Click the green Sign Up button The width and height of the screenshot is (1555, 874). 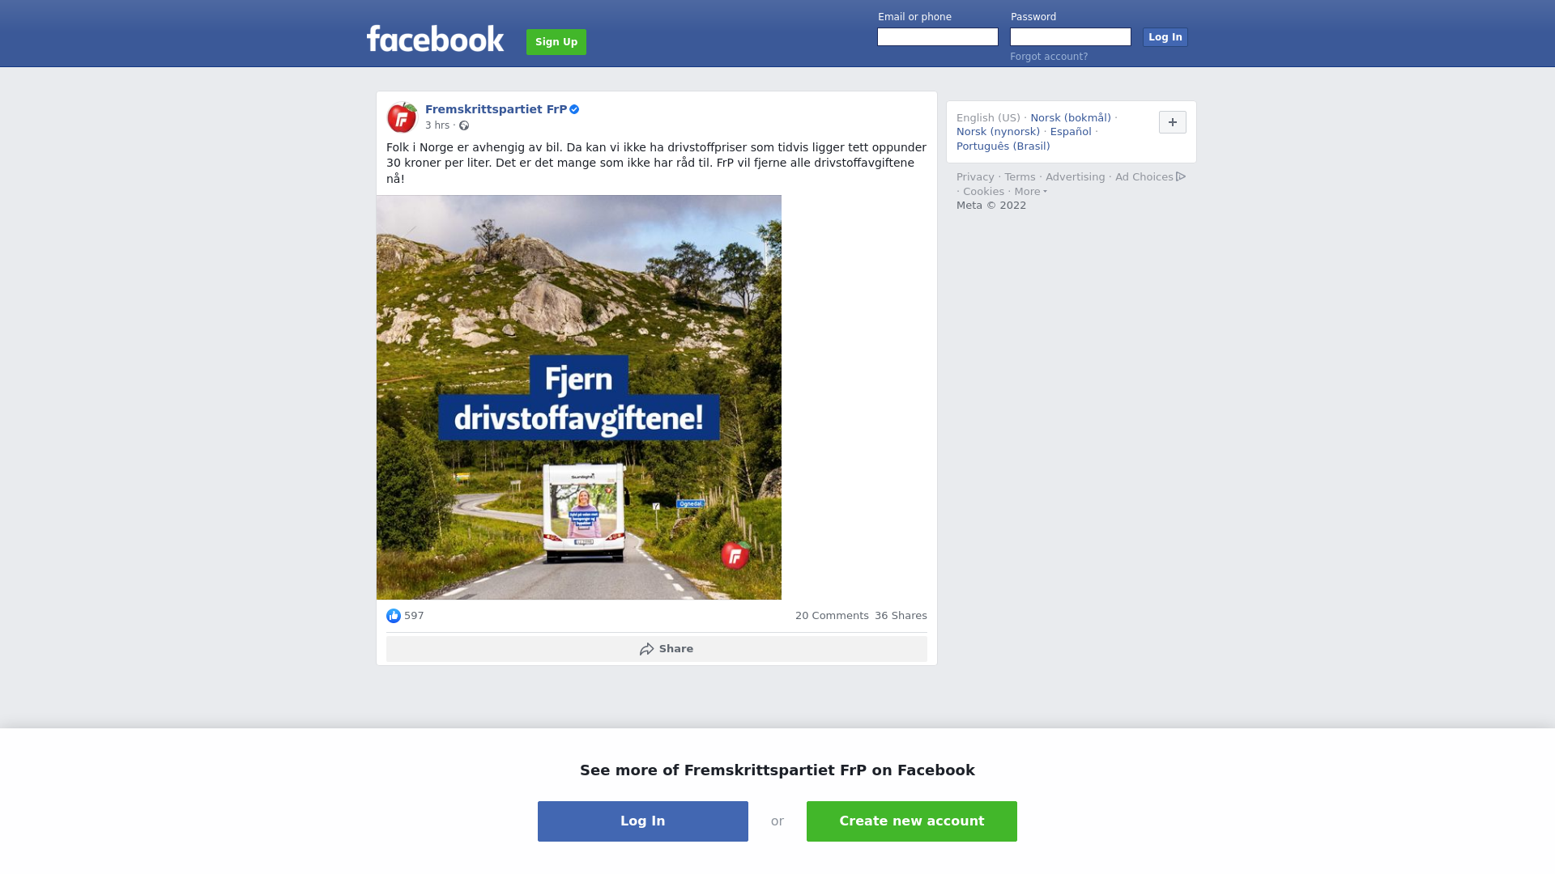click(x=556, y=42)
